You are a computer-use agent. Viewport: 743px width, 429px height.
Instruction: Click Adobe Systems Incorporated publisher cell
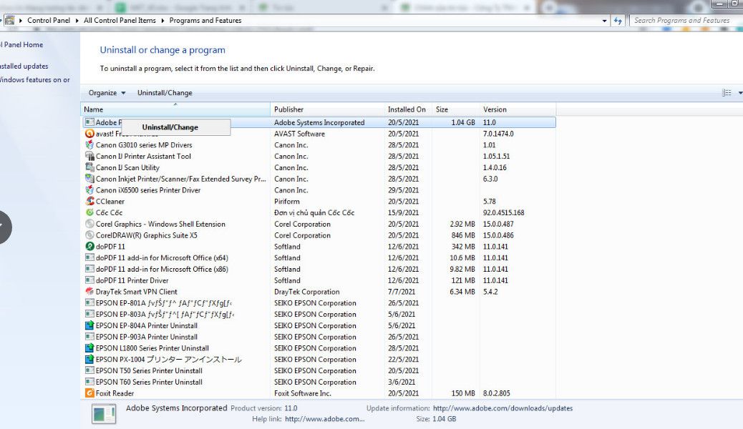(319, 122)
